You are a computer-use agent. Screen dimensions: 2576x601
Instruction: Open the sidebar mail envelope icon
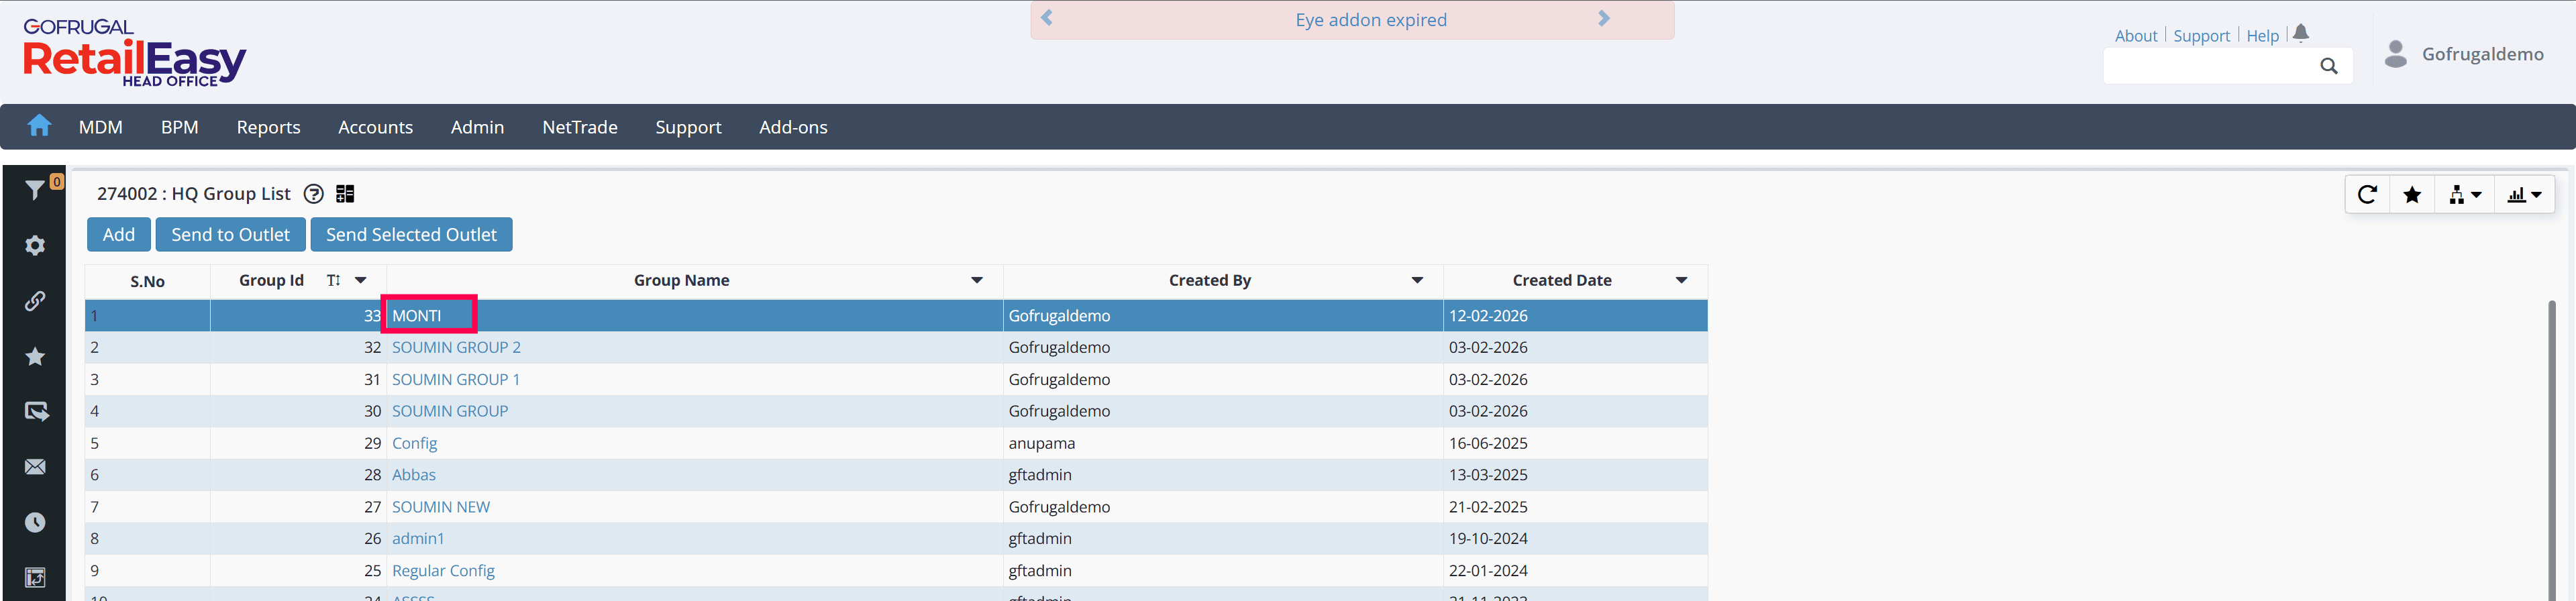tap(35, 467)
